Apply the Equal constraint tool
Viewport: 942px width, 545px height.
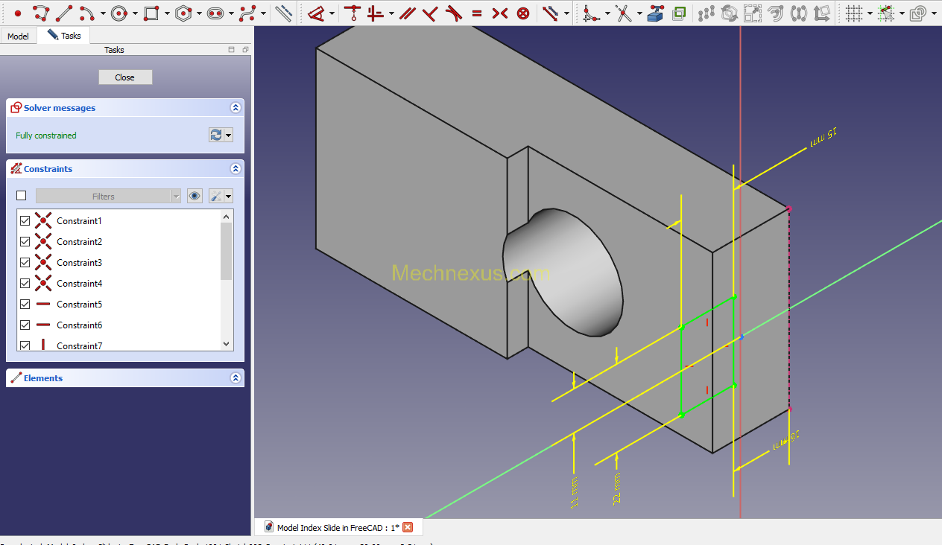click(x=477, y=13)
